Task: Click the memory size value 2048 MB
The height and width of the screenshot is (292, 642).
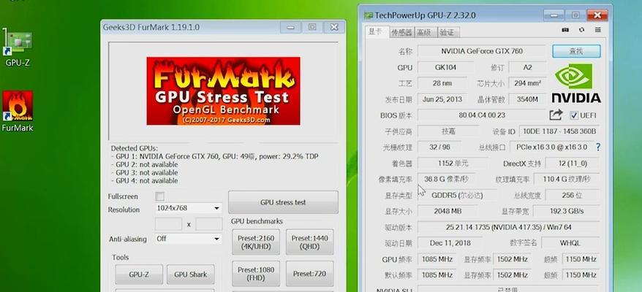Action: [447, 211]
